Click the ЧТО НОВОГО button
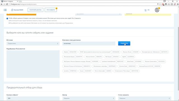This screenshot has width=179, height=101. coord(51,10)
